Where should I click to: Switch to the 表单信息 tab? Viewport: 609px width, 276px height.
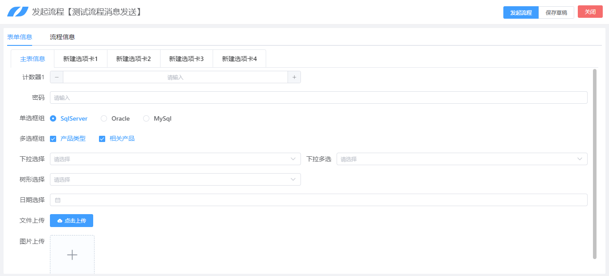20,37
